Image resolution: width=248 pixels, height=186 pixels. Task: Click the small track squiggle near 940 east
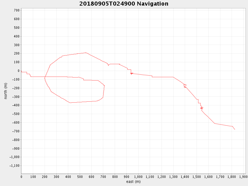[131, 73]
